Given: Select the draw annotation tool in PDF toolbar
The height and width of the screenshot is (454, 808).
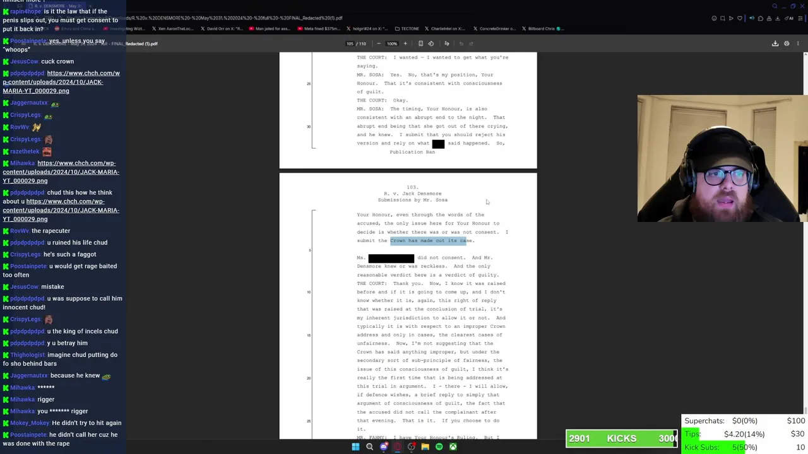Looking at the screenshot, I should [446, 44].
